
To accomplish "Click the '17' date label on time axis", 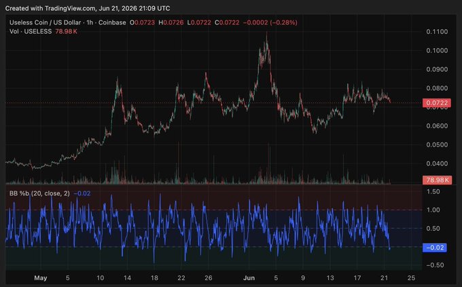I will click(x=357, y=278).
